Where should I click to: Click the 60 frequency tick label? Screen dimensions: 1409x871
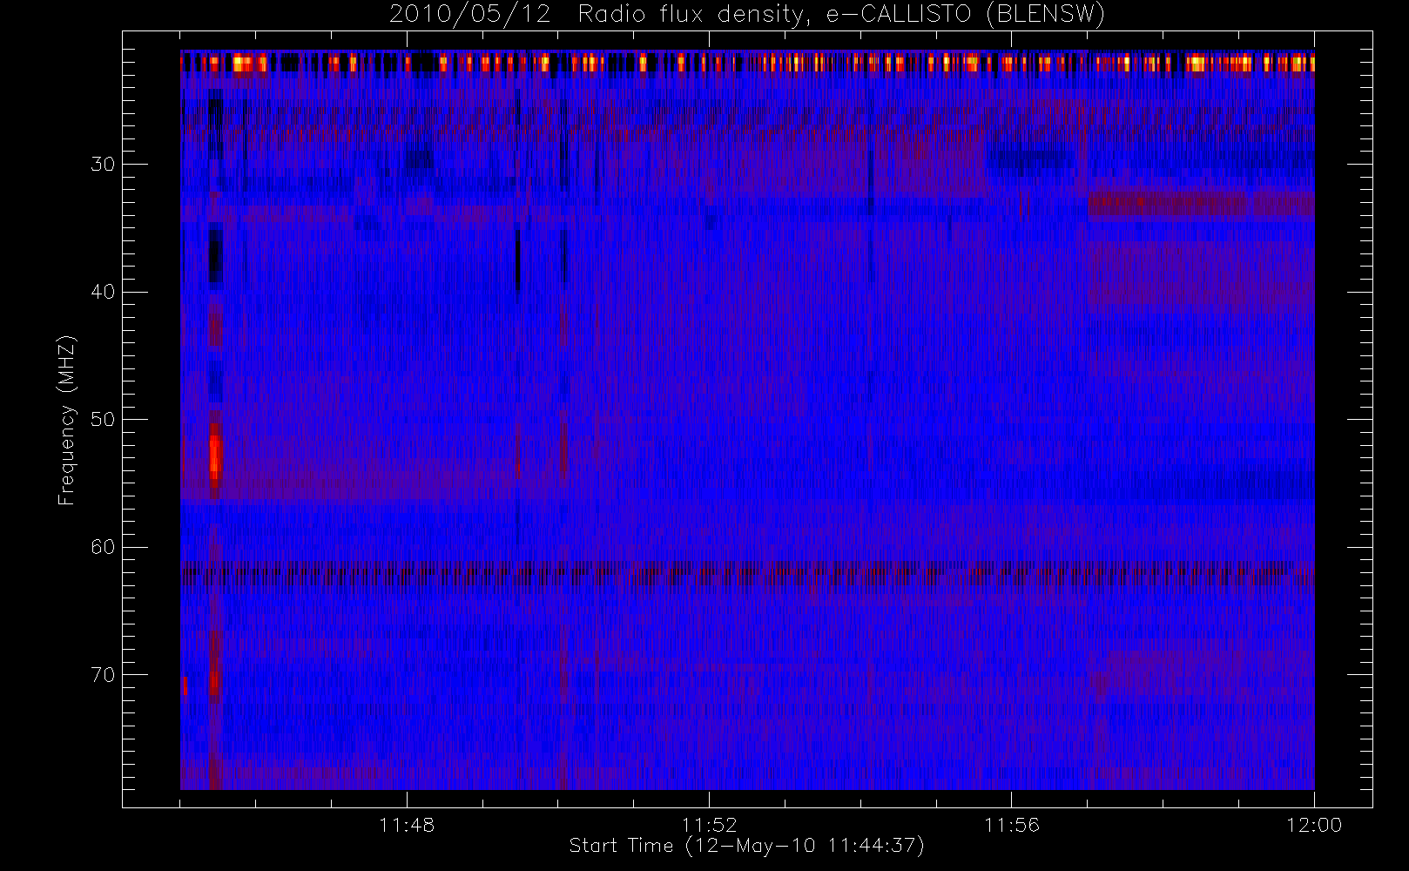pos(103,547)
